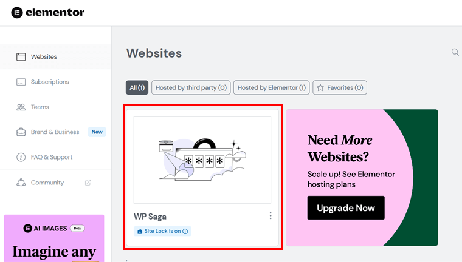
Task: Click the Teams people icon
Action: (x=21, y=107)
